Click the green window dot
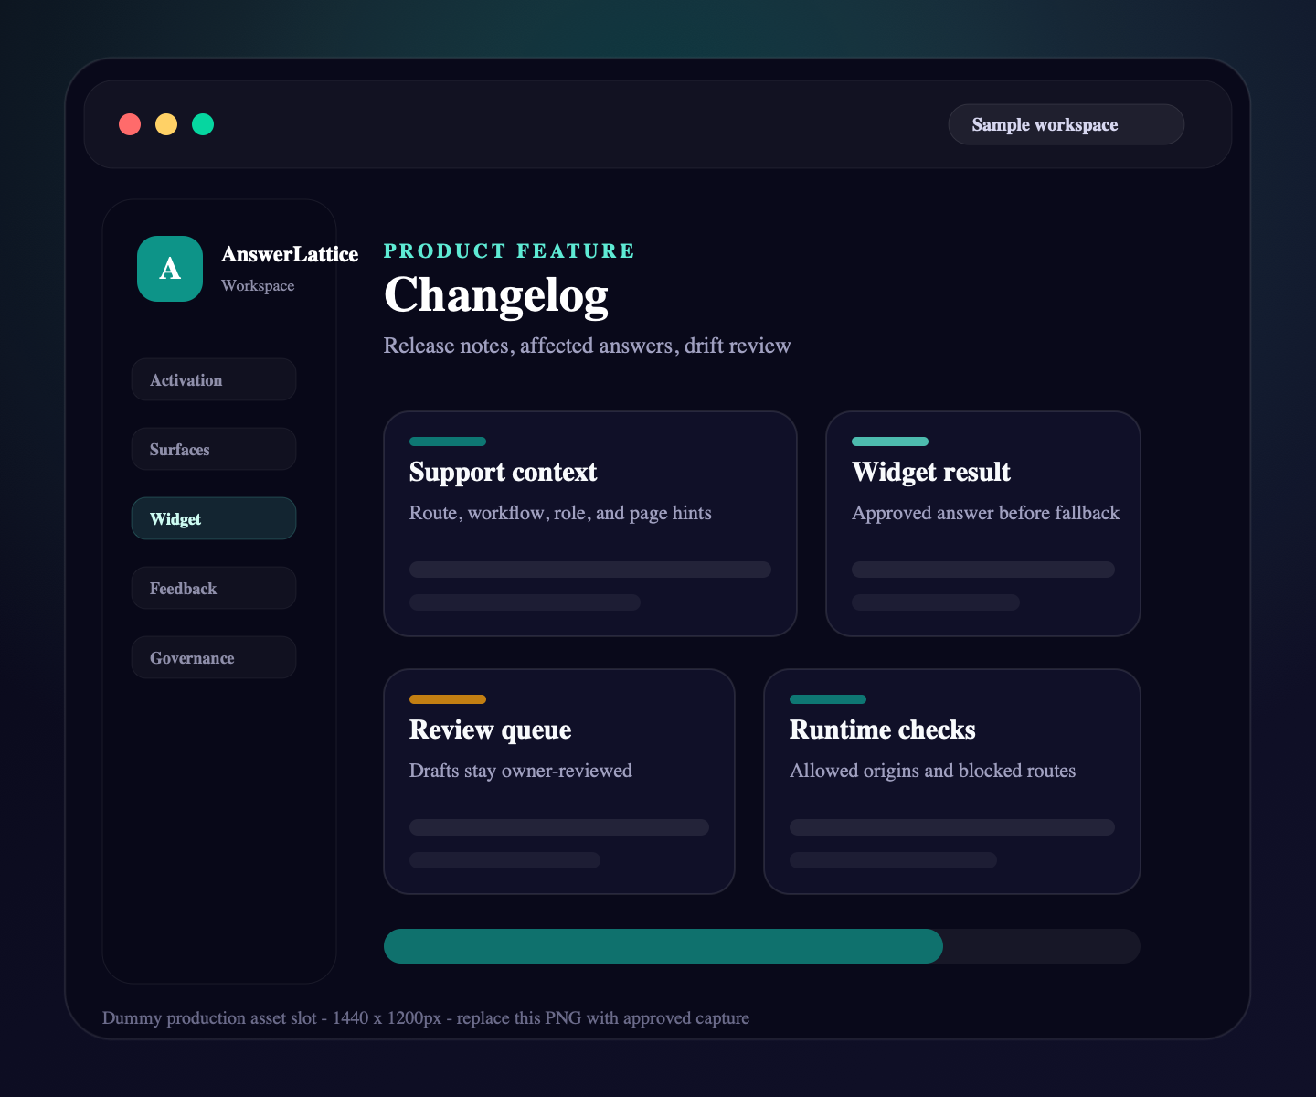 tap(203, 124)
